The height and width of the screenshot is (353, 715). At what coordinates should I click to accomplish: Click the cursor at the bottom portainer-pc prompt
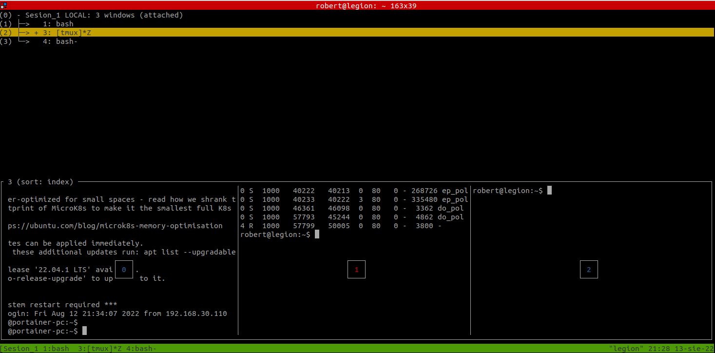pos(84,331)
